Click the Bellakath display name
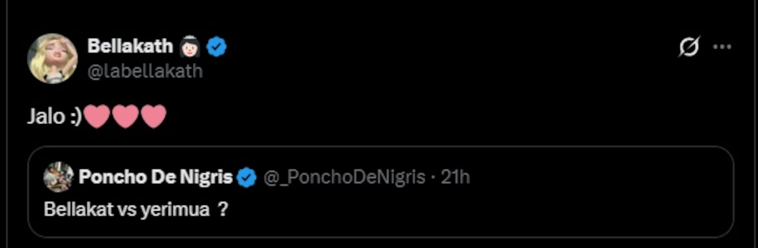The height and width of the screenshot is (248, 758). pyautogui.click(x=130, y=46)
